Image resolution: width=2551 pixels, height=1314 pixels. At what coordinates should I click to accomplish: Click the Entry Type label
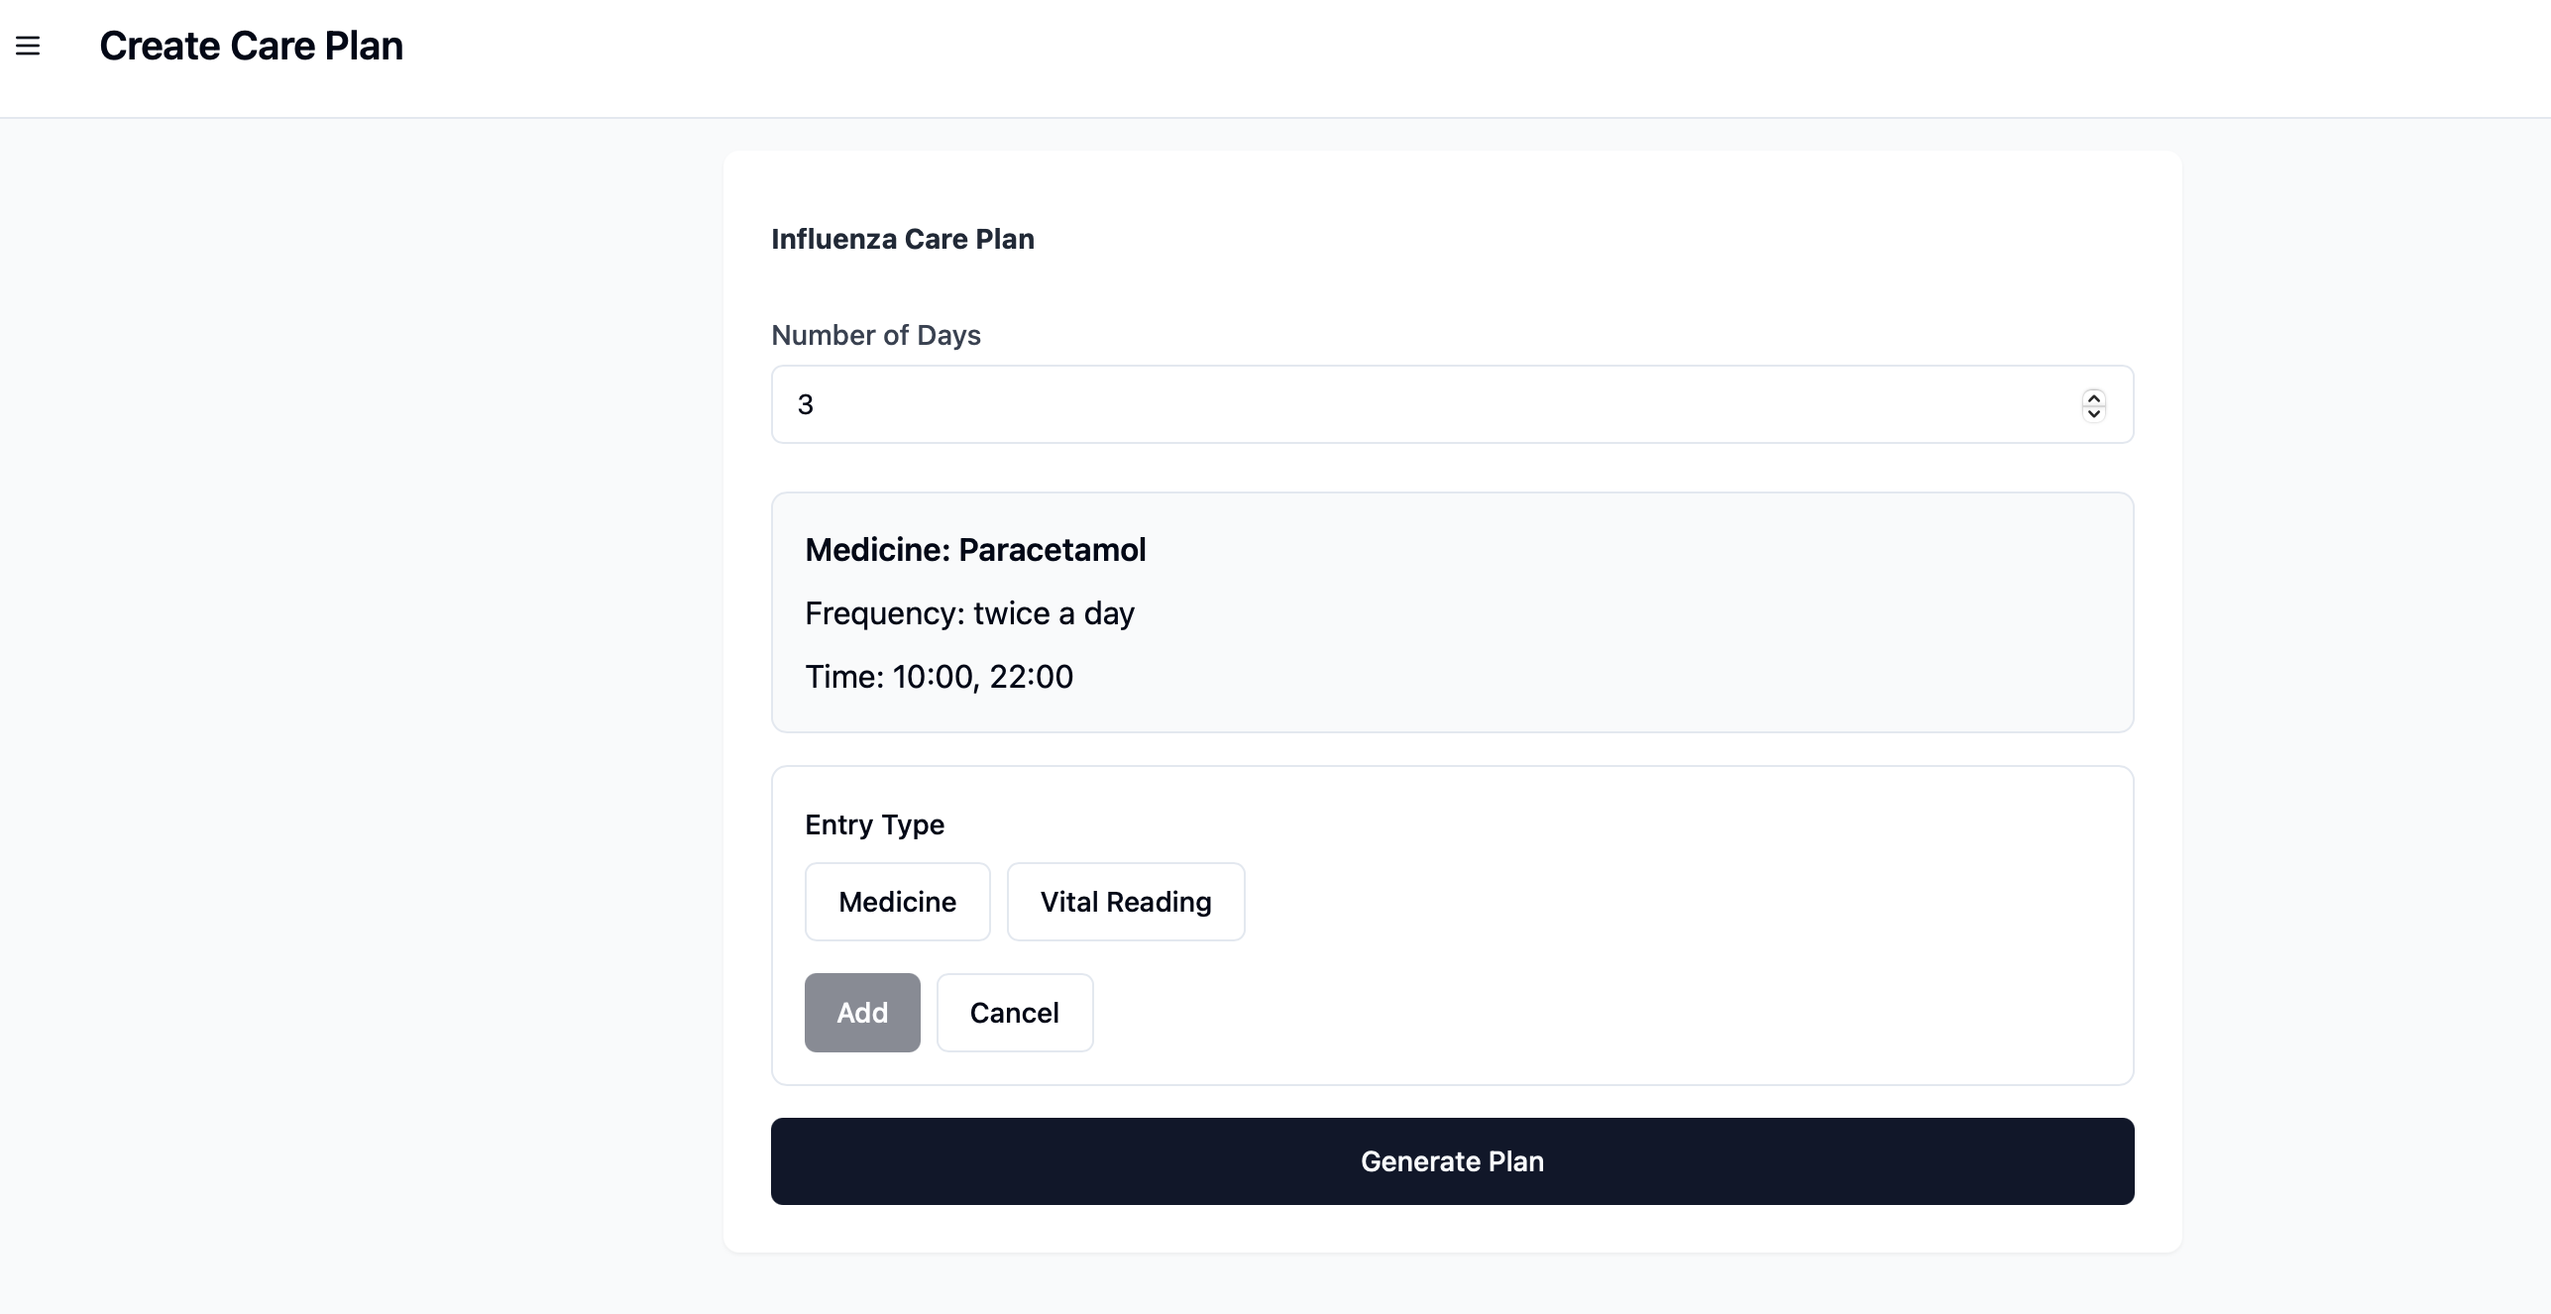pos(873,824)
